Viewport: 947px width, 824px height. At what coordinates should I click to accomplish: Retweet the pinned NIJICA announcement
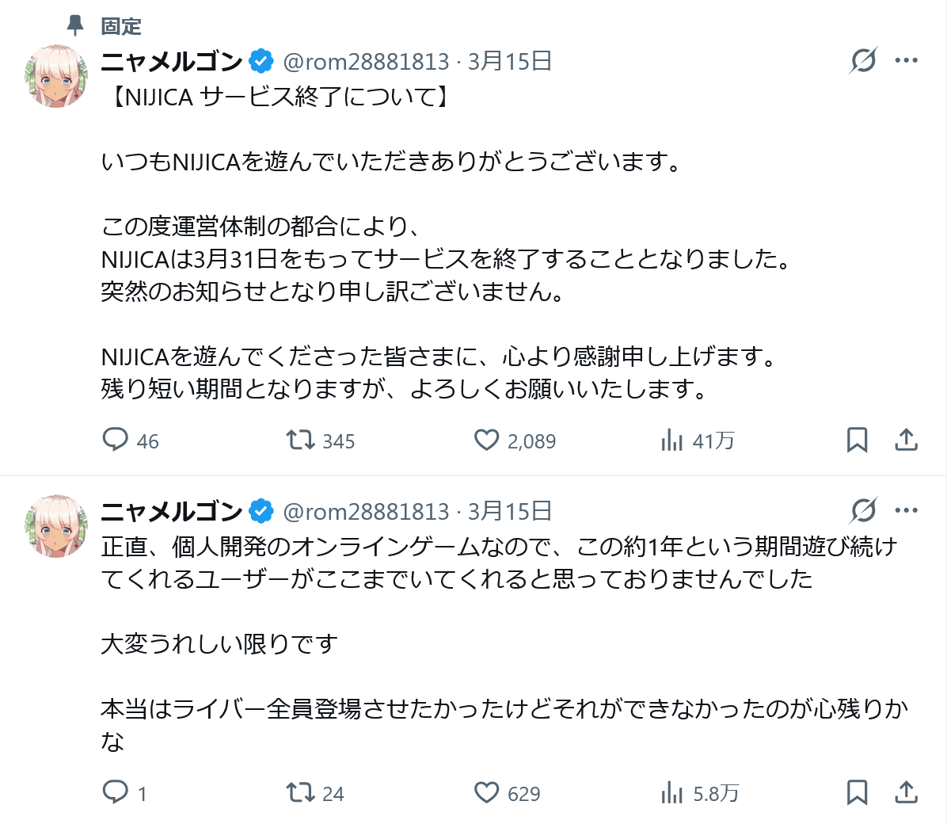point(301,440)
